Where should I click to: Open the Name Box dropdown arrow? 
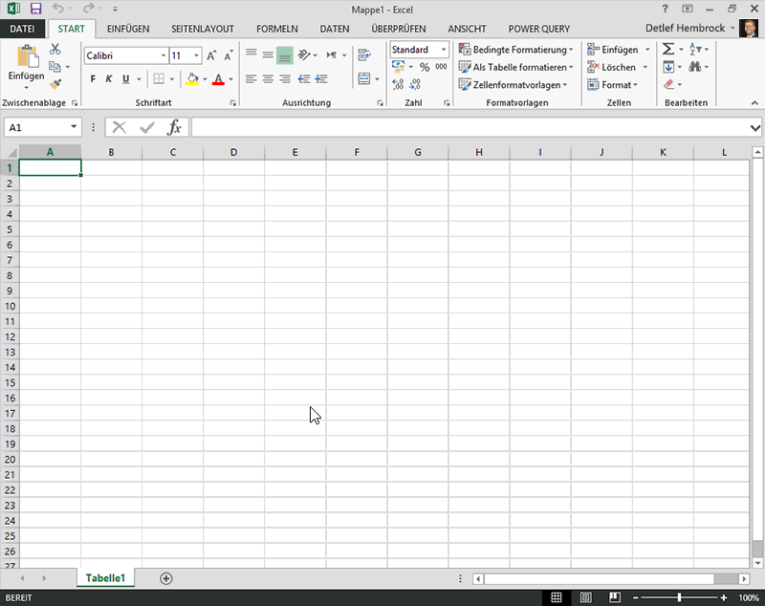[x=75, y=127]
